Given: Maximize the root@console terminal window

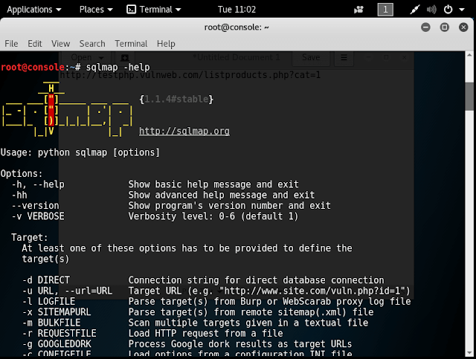Looking at the screenshot, I should 445,28.
